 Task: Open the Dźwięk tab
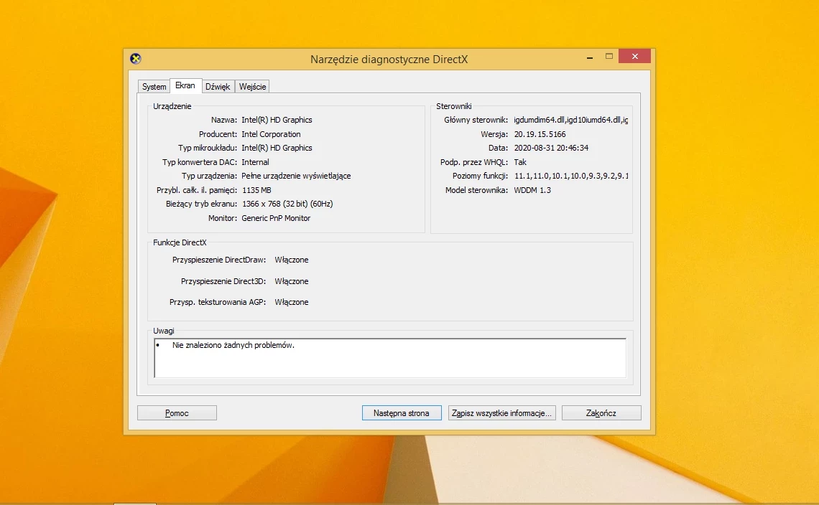click(218, 87)
